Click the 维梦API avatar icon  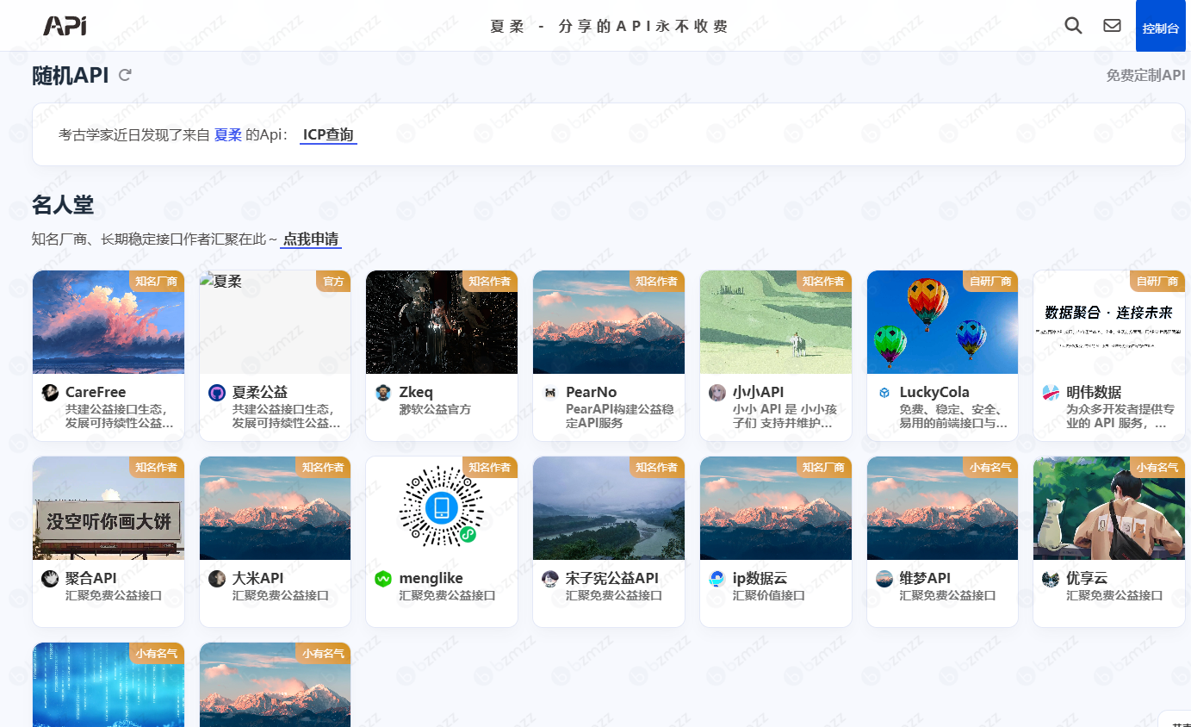884,579
